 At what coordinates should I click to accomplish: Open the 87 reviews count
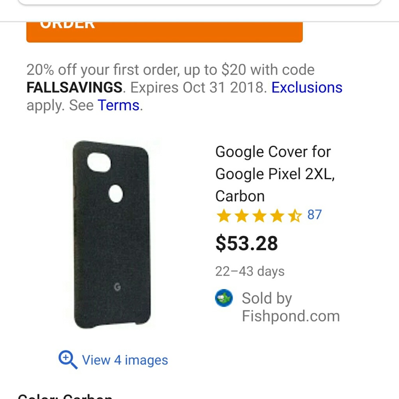[314, 215]
